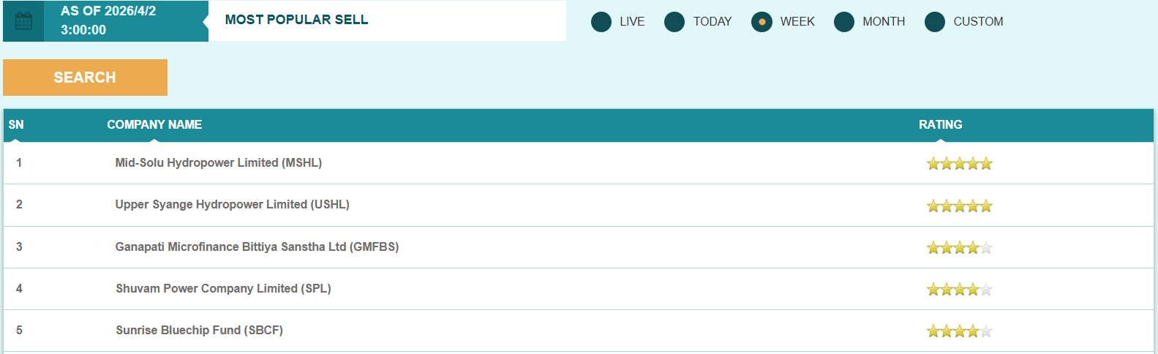Select the LIVE radio button
The height and width of the screenshot is (354, 1158).
(601, 22)
